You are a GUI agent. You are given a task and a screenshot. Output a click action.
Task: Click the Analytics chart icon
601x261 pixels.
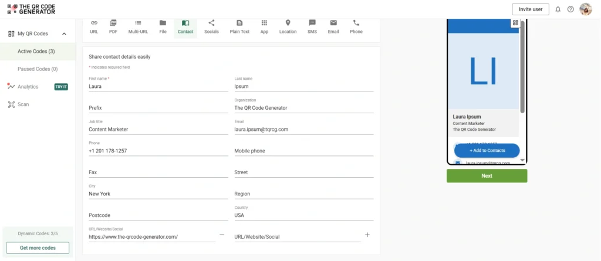11,86
